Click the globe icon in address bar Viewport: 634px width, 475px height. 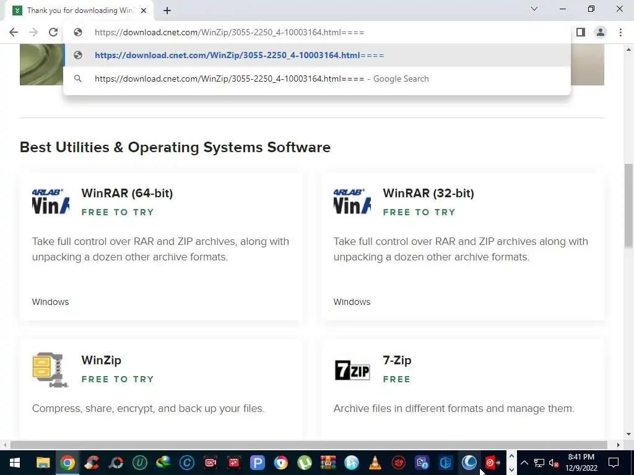[78, 32]
